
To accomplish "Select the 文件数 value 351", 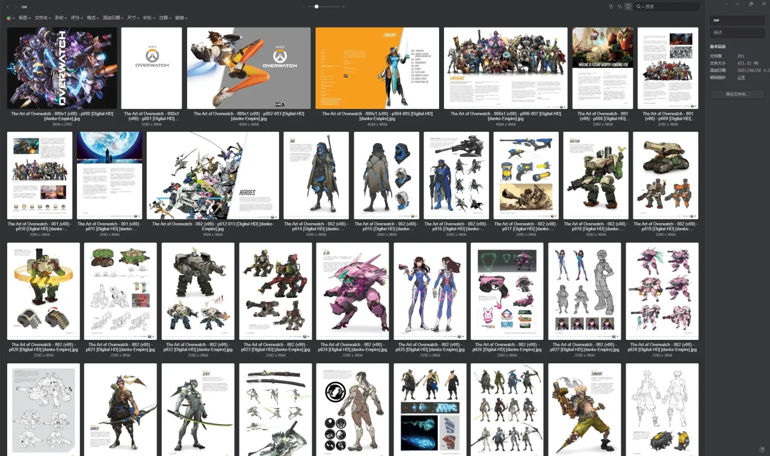I will click(x=741, y=56).
